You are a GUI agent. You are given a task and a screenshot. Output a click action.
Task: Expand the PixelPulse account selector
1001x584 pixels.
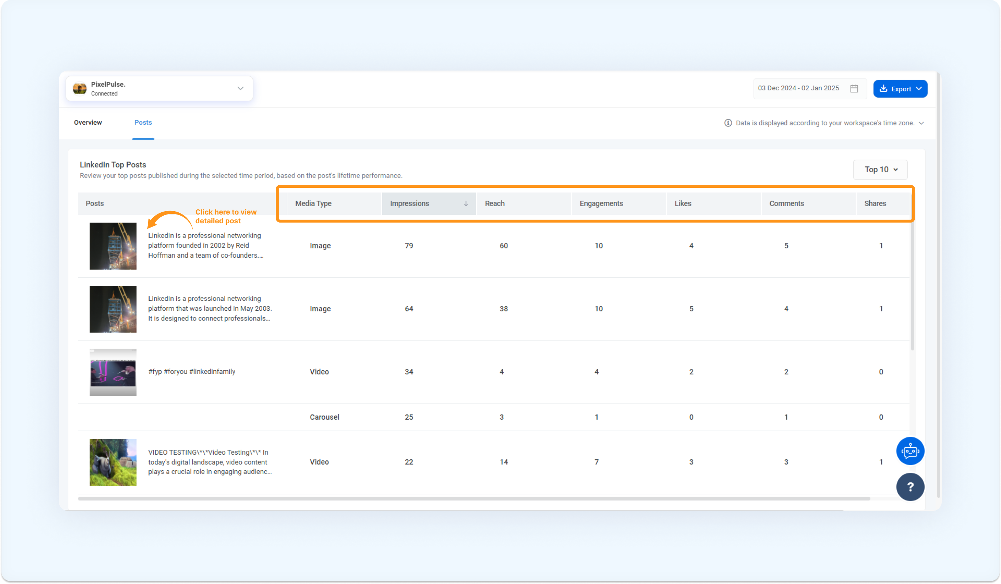tap(159, 88)
